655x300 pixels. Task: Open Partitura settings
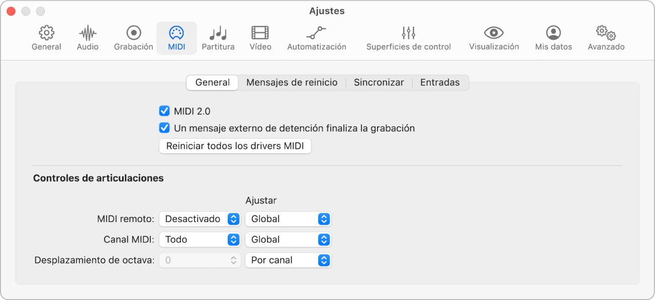[218, 38]
